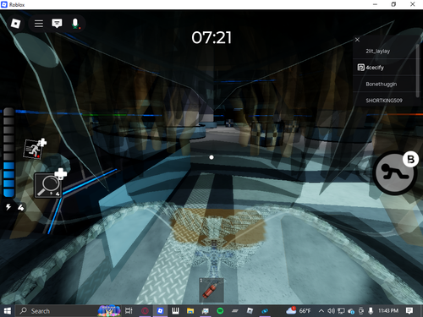This screenshot has height=317, width=423.
Task: Open the network status tray icon
Action: [341, 311]
